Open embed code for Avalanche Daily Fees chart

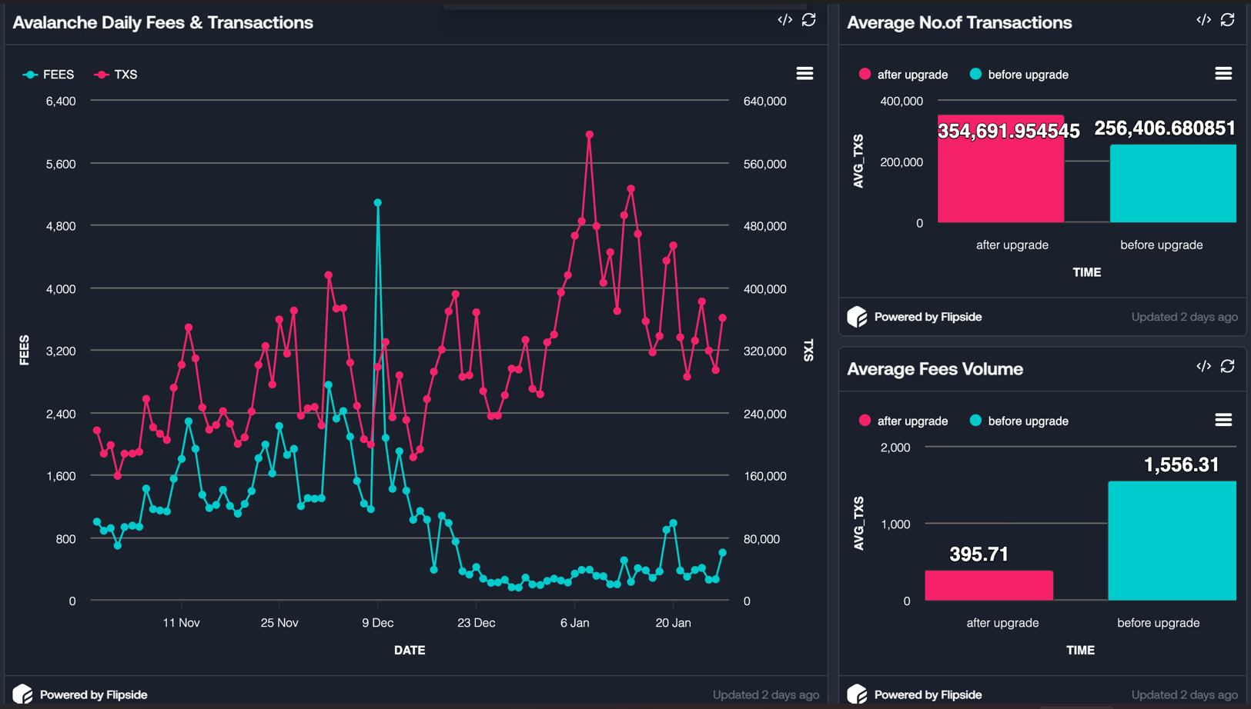click(784, 20)
